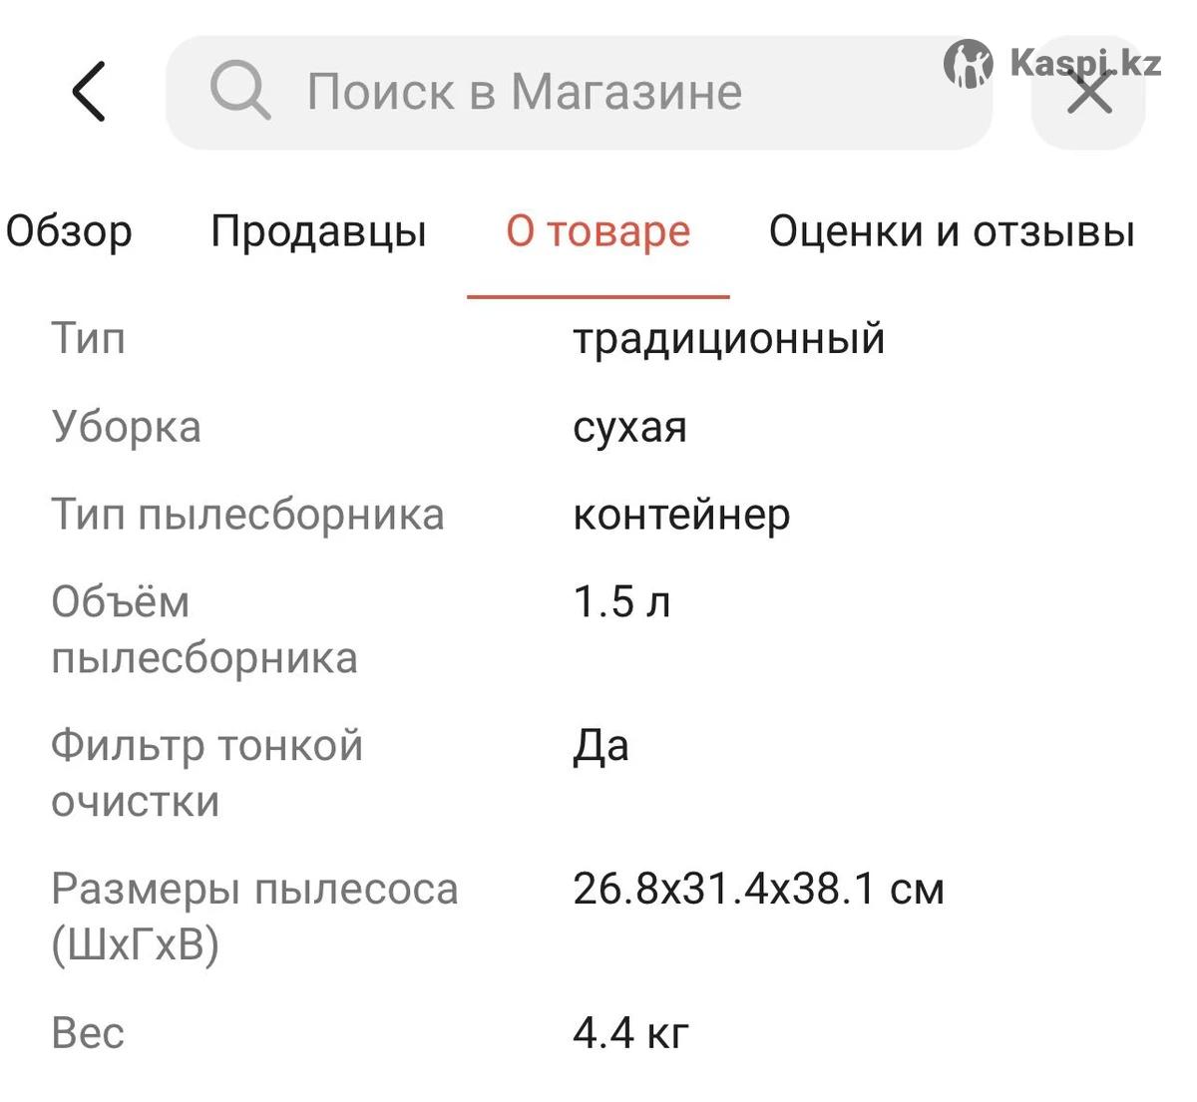Tap the Kaspi.kz watermark text
Image resolution: width=1197 pixels, height=1102 pixels.
pos(1085,63)
